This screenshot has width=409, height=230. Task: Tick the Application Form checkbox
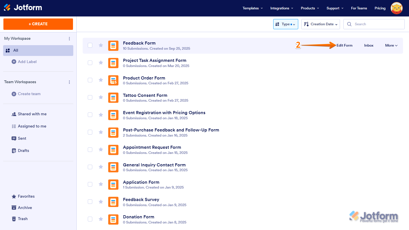click(90, 184)
